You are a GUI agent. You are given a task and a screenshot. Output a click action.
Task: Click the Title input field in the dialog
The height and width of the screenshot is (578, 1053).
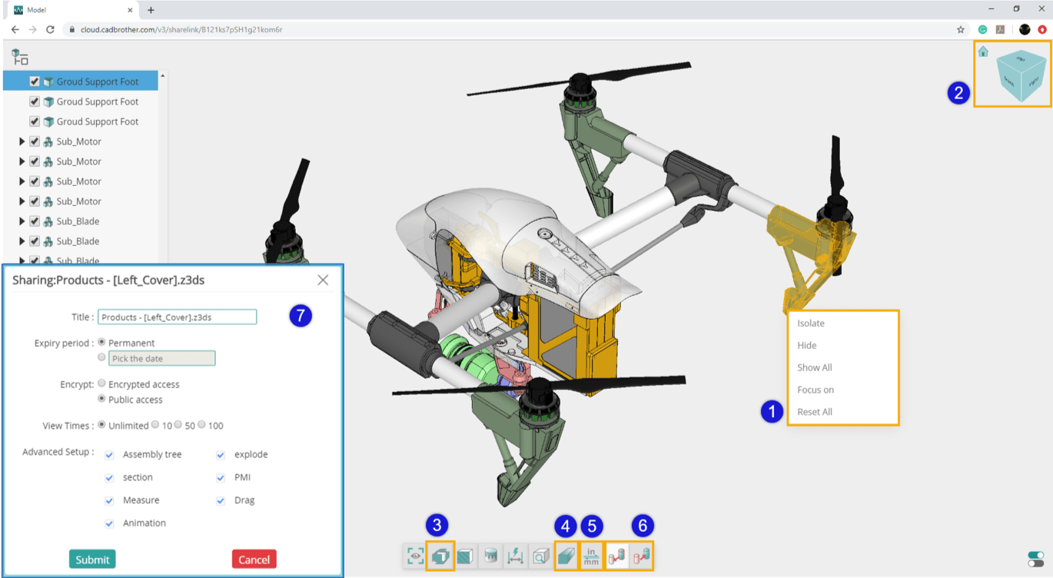coord(177,317)
